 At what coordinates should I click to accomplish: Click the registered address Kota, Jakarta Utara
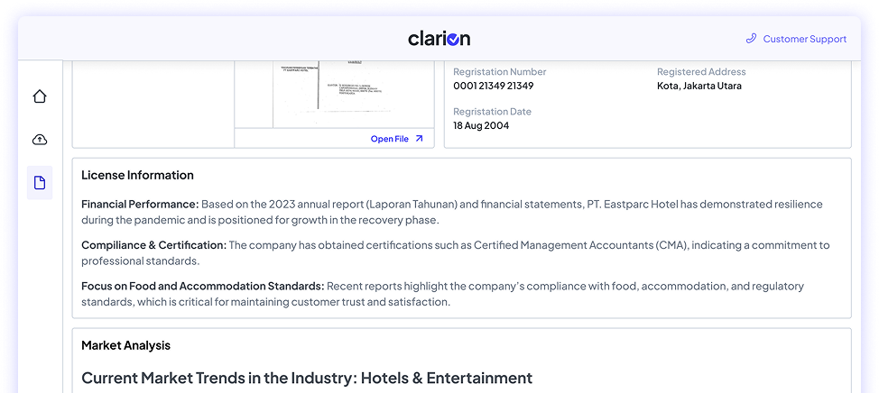pyautogui.click(x=699, y=87)
